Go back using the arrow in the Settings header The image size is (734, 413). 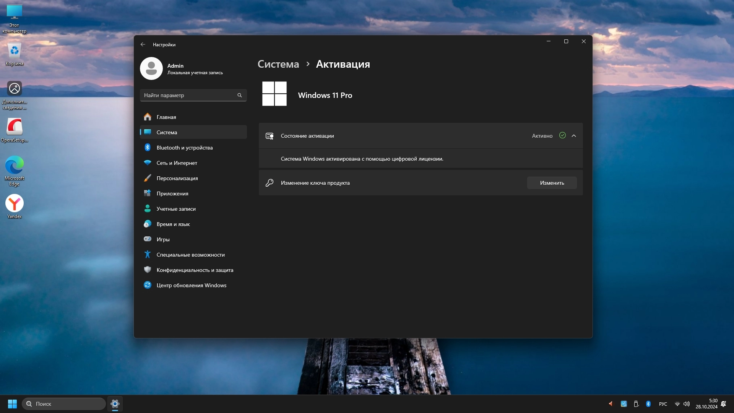click(143, 44)
